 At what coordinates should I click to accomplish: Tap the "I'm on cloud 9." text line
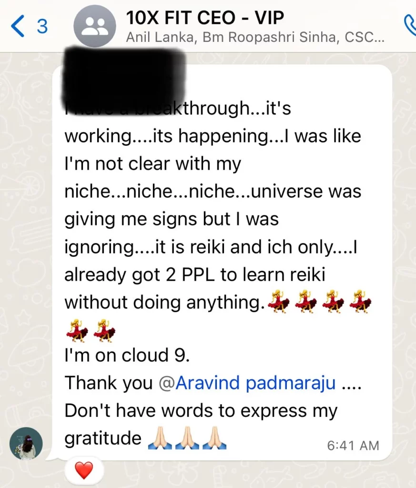127,355
